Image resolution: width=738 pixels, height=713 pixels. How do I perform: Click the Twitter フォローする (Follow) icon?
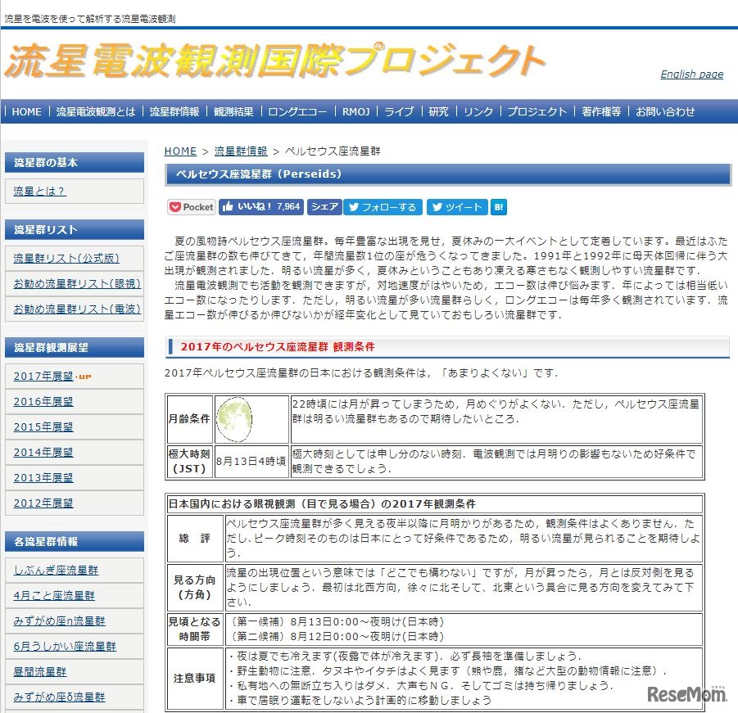383,207
